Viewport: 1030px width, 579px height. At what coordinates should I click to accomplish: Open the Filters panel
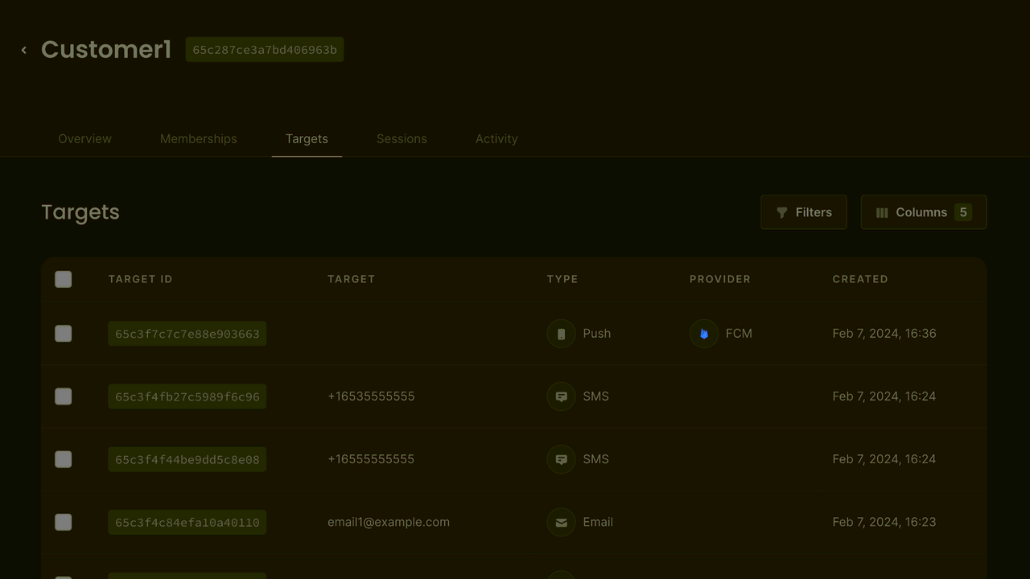[803, 211]
